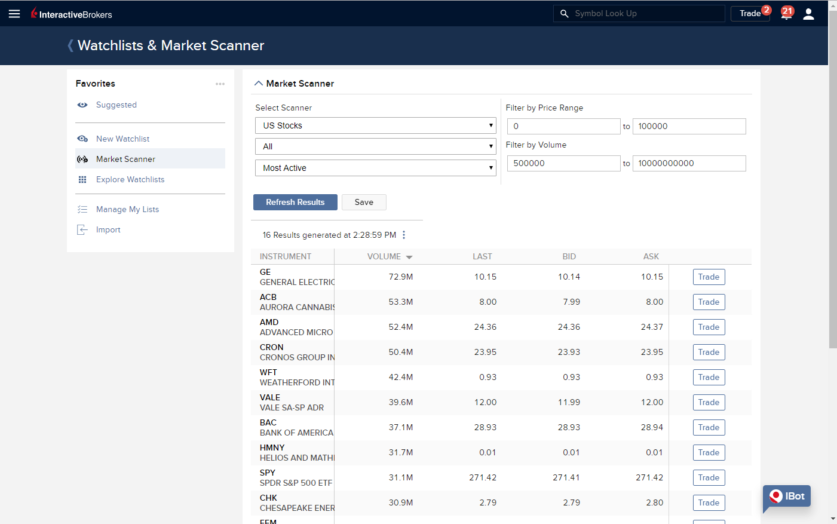Screen dimensions: 837x524
Task: Click Trade for the CHK row
Action: (x=709, y=502)
